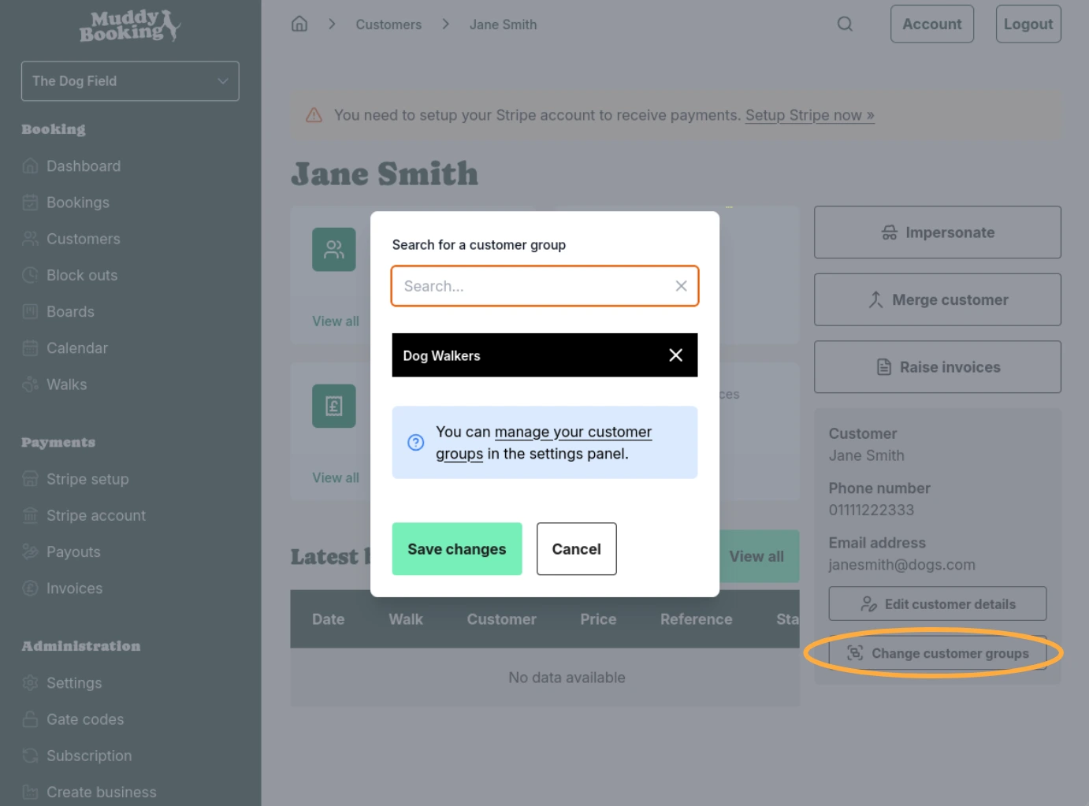Click the search magnifier in the top bar
Image resolution: width=1089 pixels, height=806 pixels.
(x=845, y=24)
